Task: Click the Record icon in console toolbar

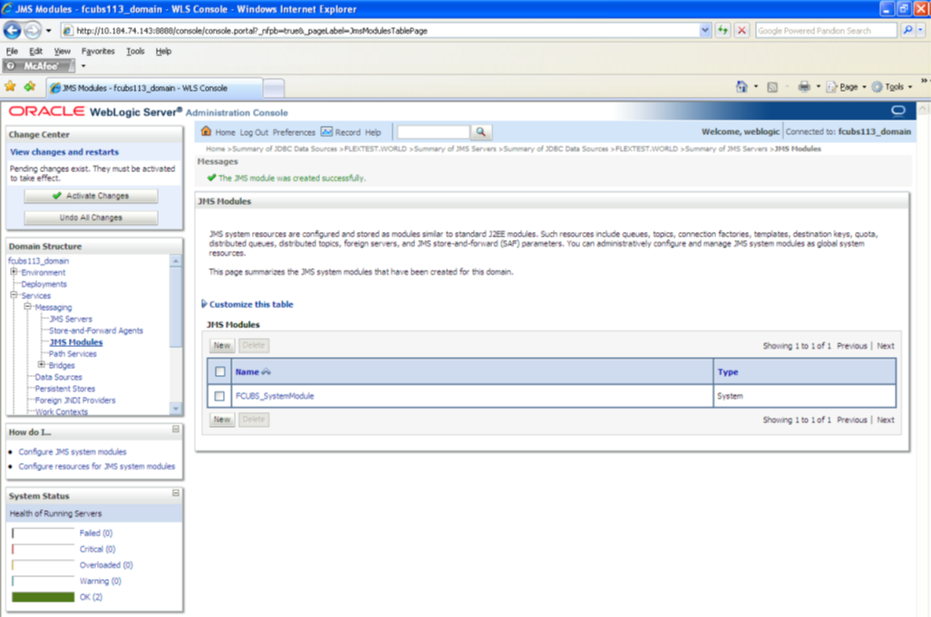Action: click(x=326, y=131)
